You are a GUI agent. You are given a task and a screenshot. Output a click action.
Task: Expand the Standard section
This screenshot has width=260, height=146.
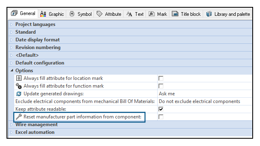coord(11,32)
